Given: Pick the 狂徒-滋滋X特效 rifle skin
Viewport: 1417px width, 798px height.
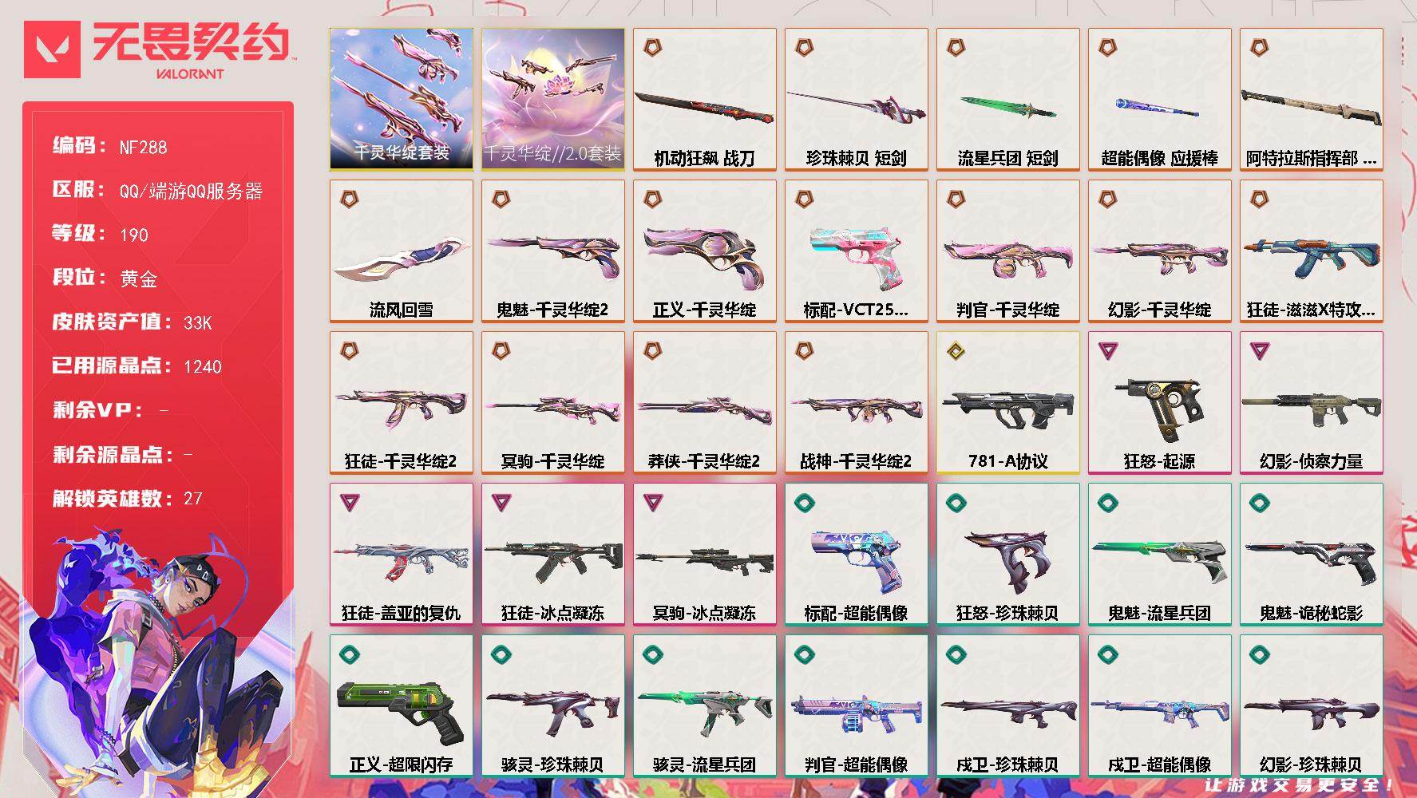Looking at the screenshot, I should tap(1311, 251).
